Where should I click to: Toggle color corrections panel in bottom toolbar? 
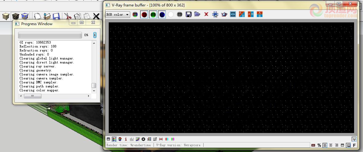click(x=114, y=139)
